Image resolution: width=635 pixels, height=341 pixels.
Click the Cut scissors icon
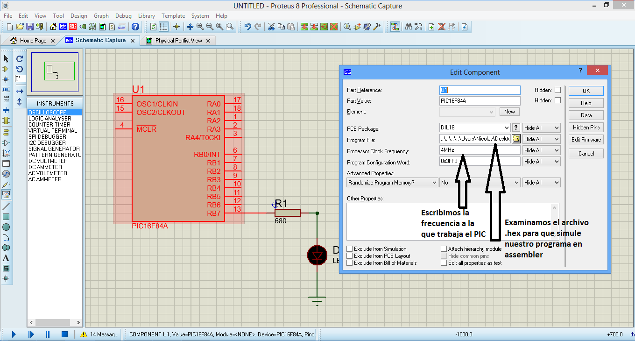271,27
